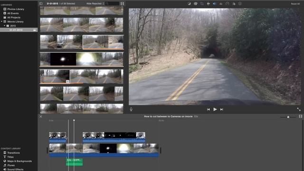Click the Reset All button
This screenshot has height=171, width=304.
295,4
